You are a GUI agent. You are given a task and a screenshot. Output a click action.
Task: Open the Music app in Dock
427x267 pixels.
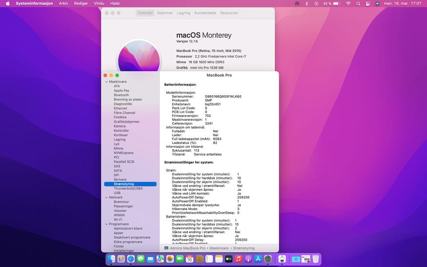pos(238,259)
